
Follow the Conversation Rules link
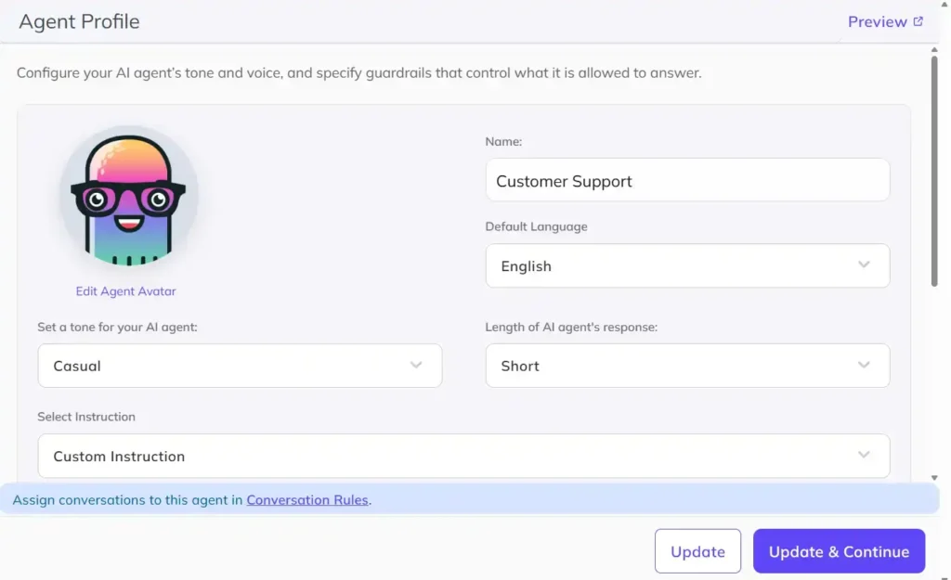tap(306, 500)
